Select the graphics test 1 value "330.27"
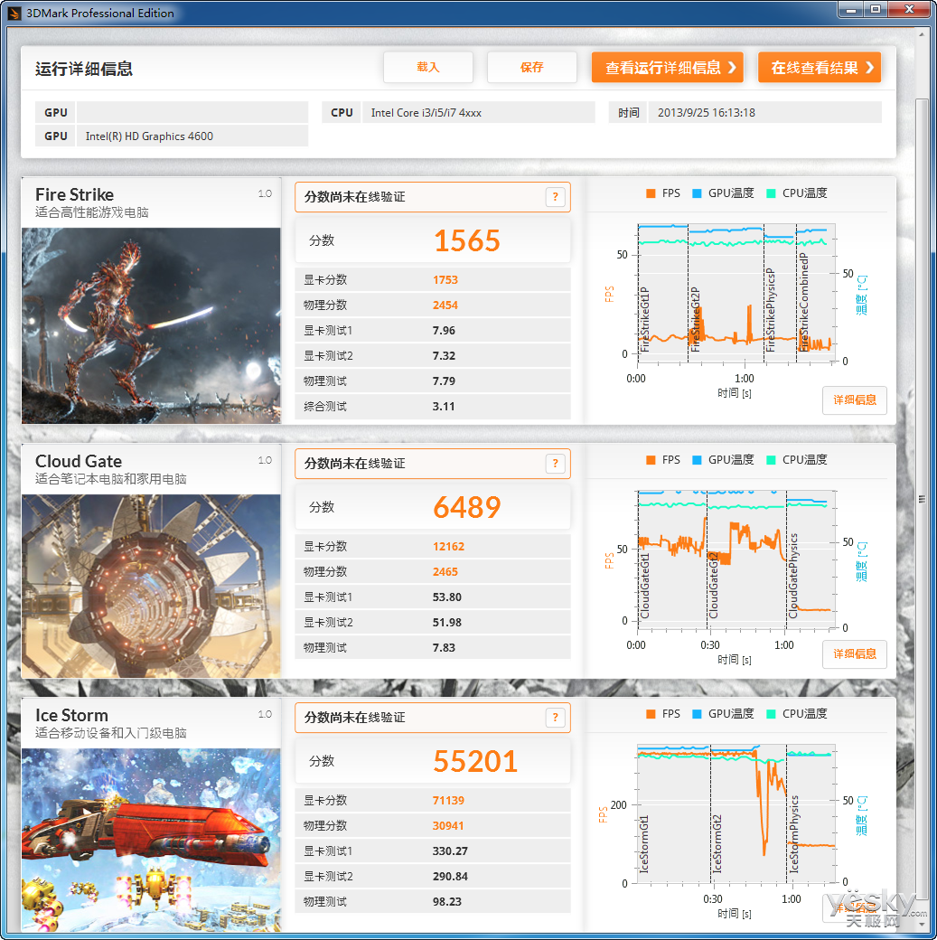The width and height of the screenshot is (937, 940). tap(450, 851)
